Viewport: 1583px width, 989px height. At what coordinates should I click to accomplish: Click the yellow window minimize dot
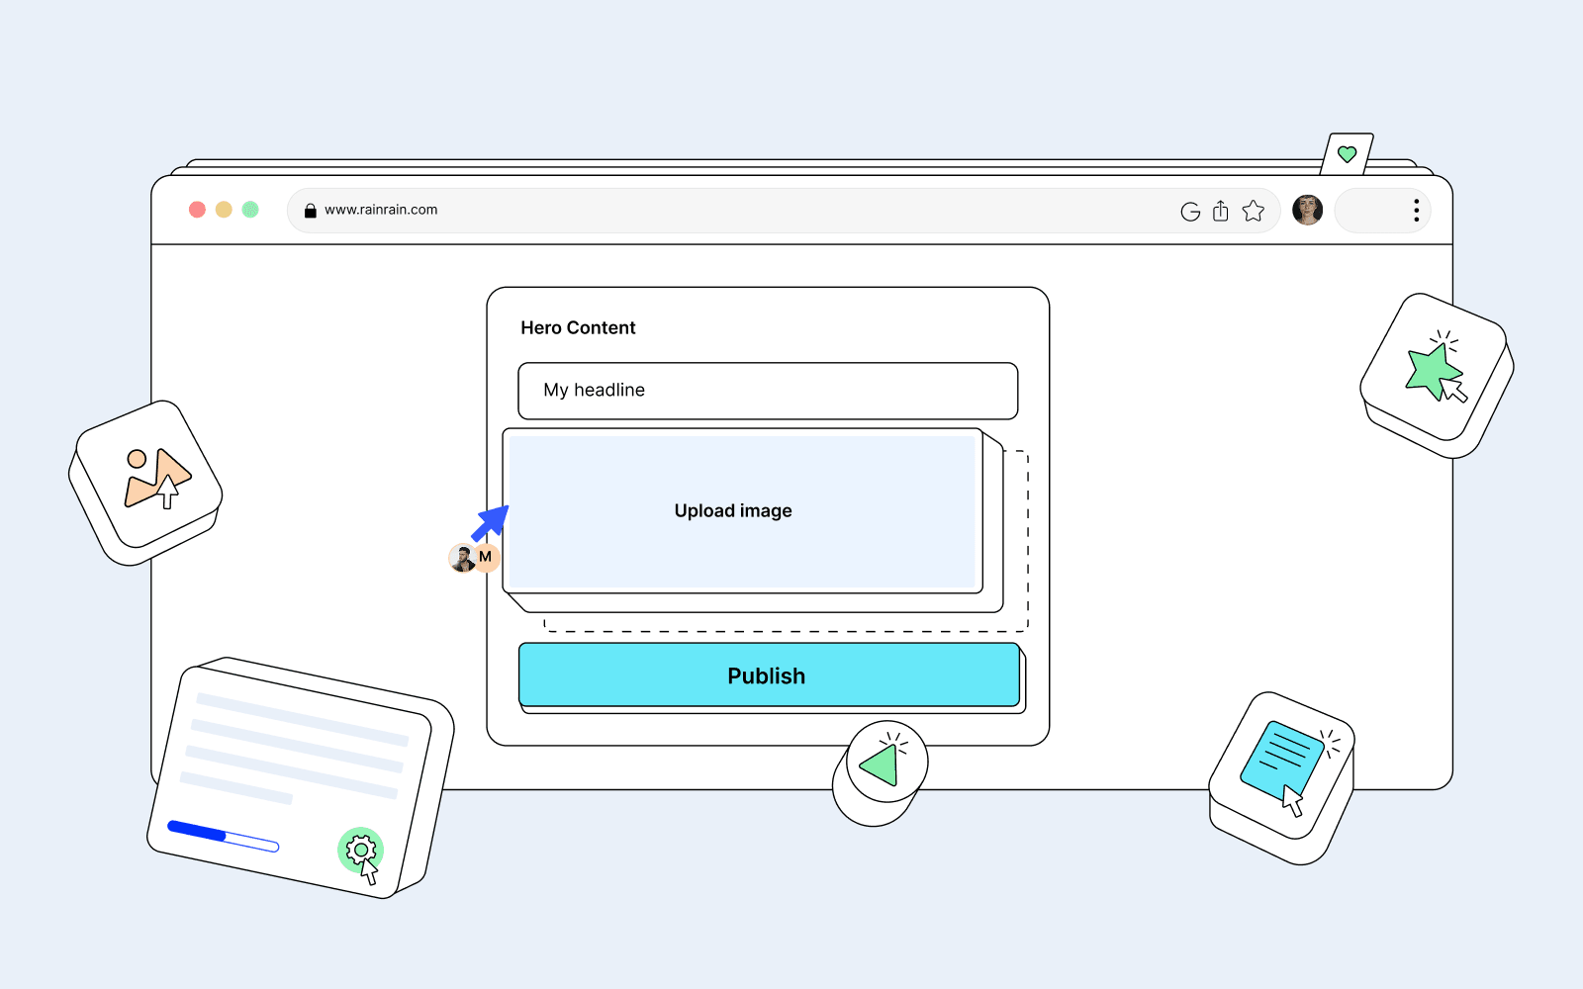coord(224,210)
